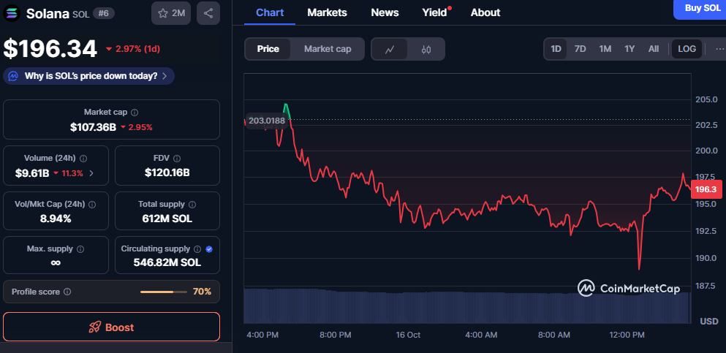Select Price chart toggle
Viewport: 726px width, 353px height.
tap(268, 49)
